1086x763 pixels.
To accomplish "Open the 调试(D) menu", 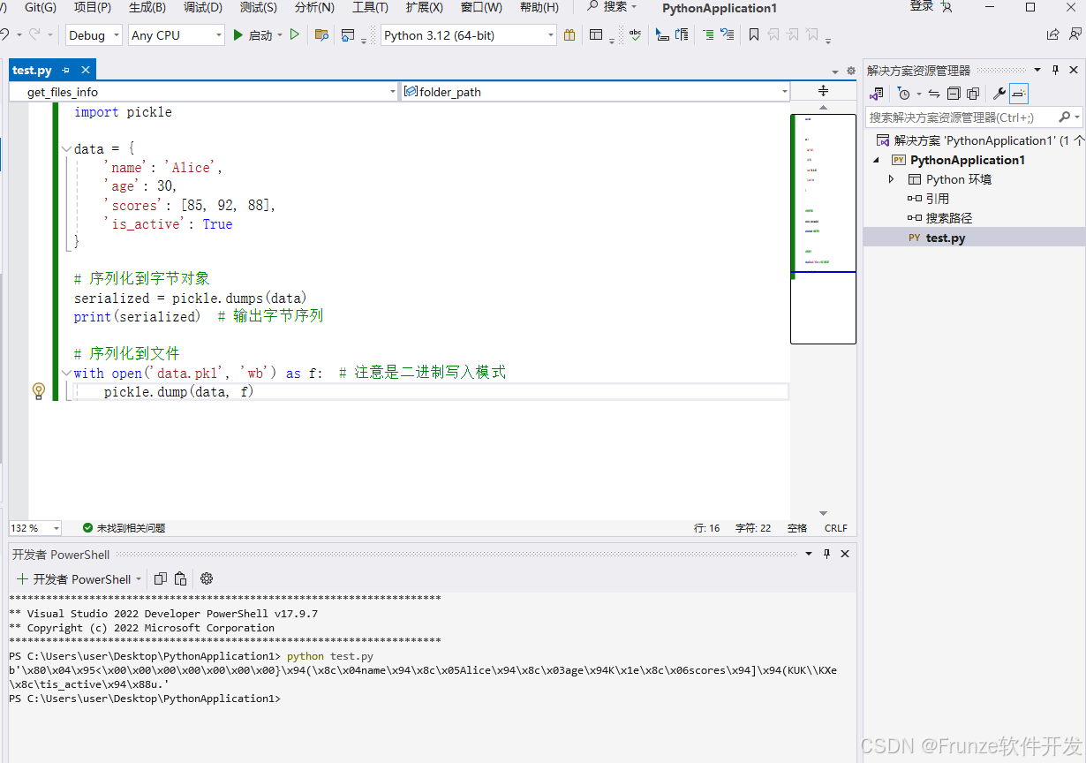I will tap(203, 8).
